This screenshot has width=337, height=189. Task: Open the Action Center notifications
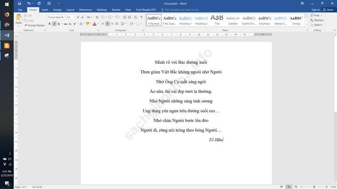point(7,183)
